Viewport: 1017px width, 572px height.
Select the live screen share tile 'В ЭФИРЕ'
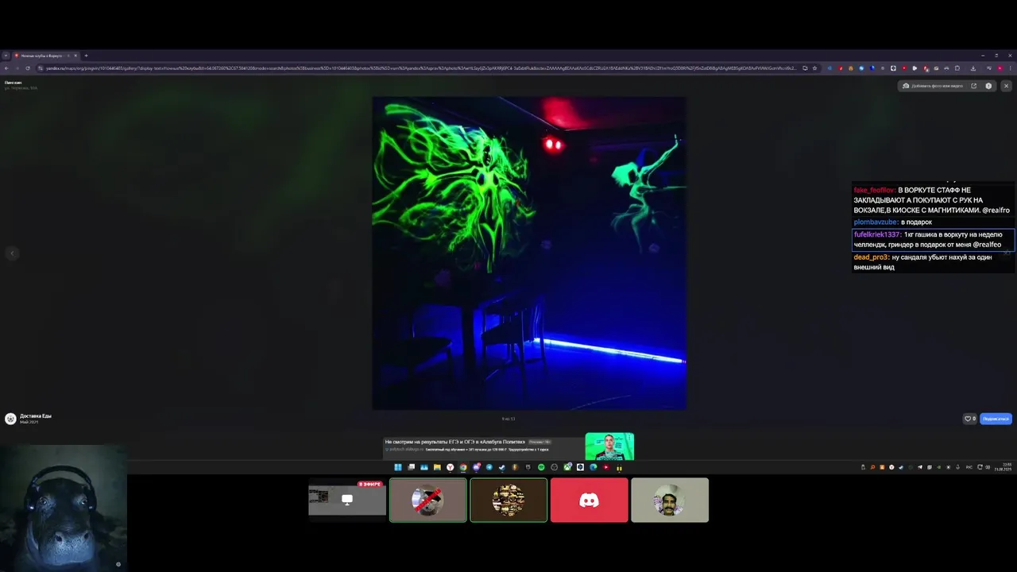[347, 500]
